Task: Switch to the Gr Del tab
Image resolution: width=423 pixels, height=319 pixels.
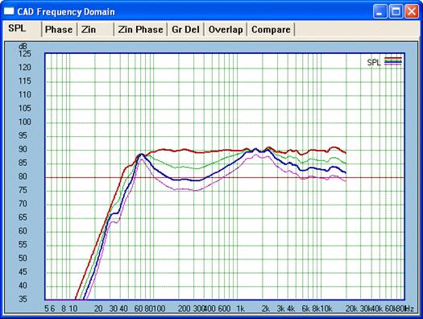Action: tap(185, 29)
